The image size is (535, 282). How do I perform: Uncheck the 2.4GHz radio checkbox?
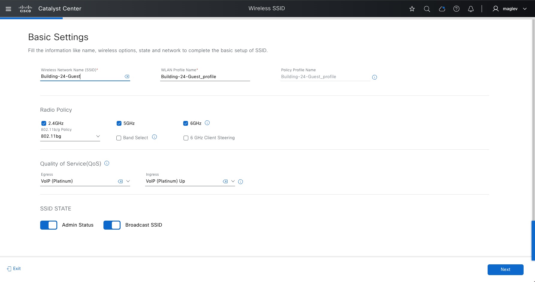[44, 123]
